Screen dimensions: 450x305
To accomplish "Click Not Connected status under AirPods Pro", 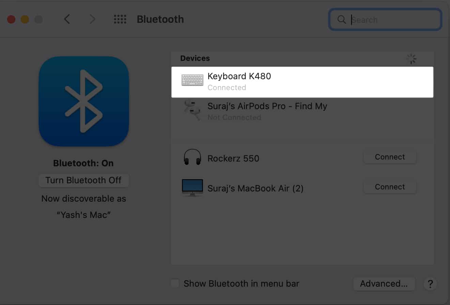I will point(234,117).
